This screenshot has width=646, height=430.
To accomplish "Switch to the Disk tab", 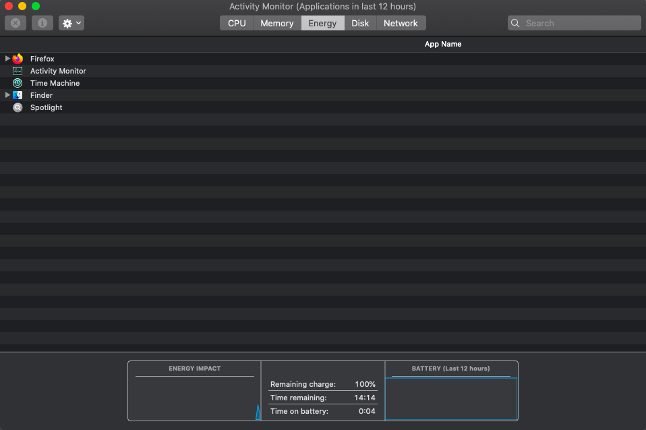I will point(360,23).
